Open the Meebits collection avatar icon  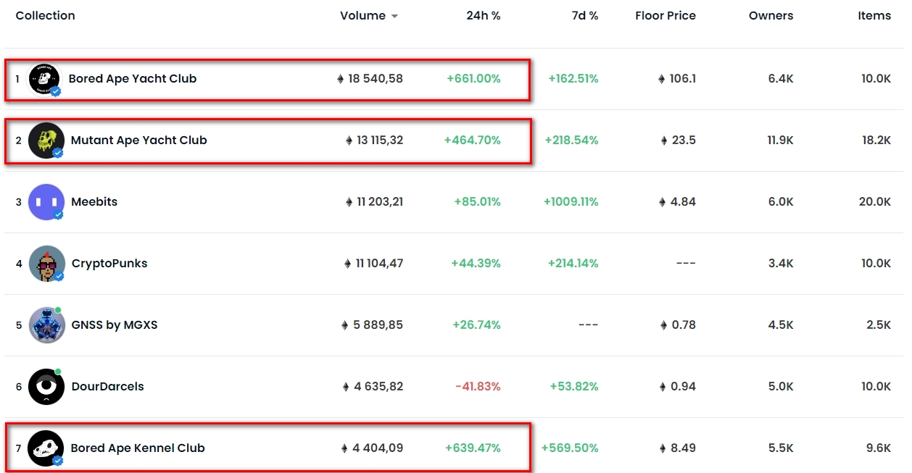pos(46,202)
